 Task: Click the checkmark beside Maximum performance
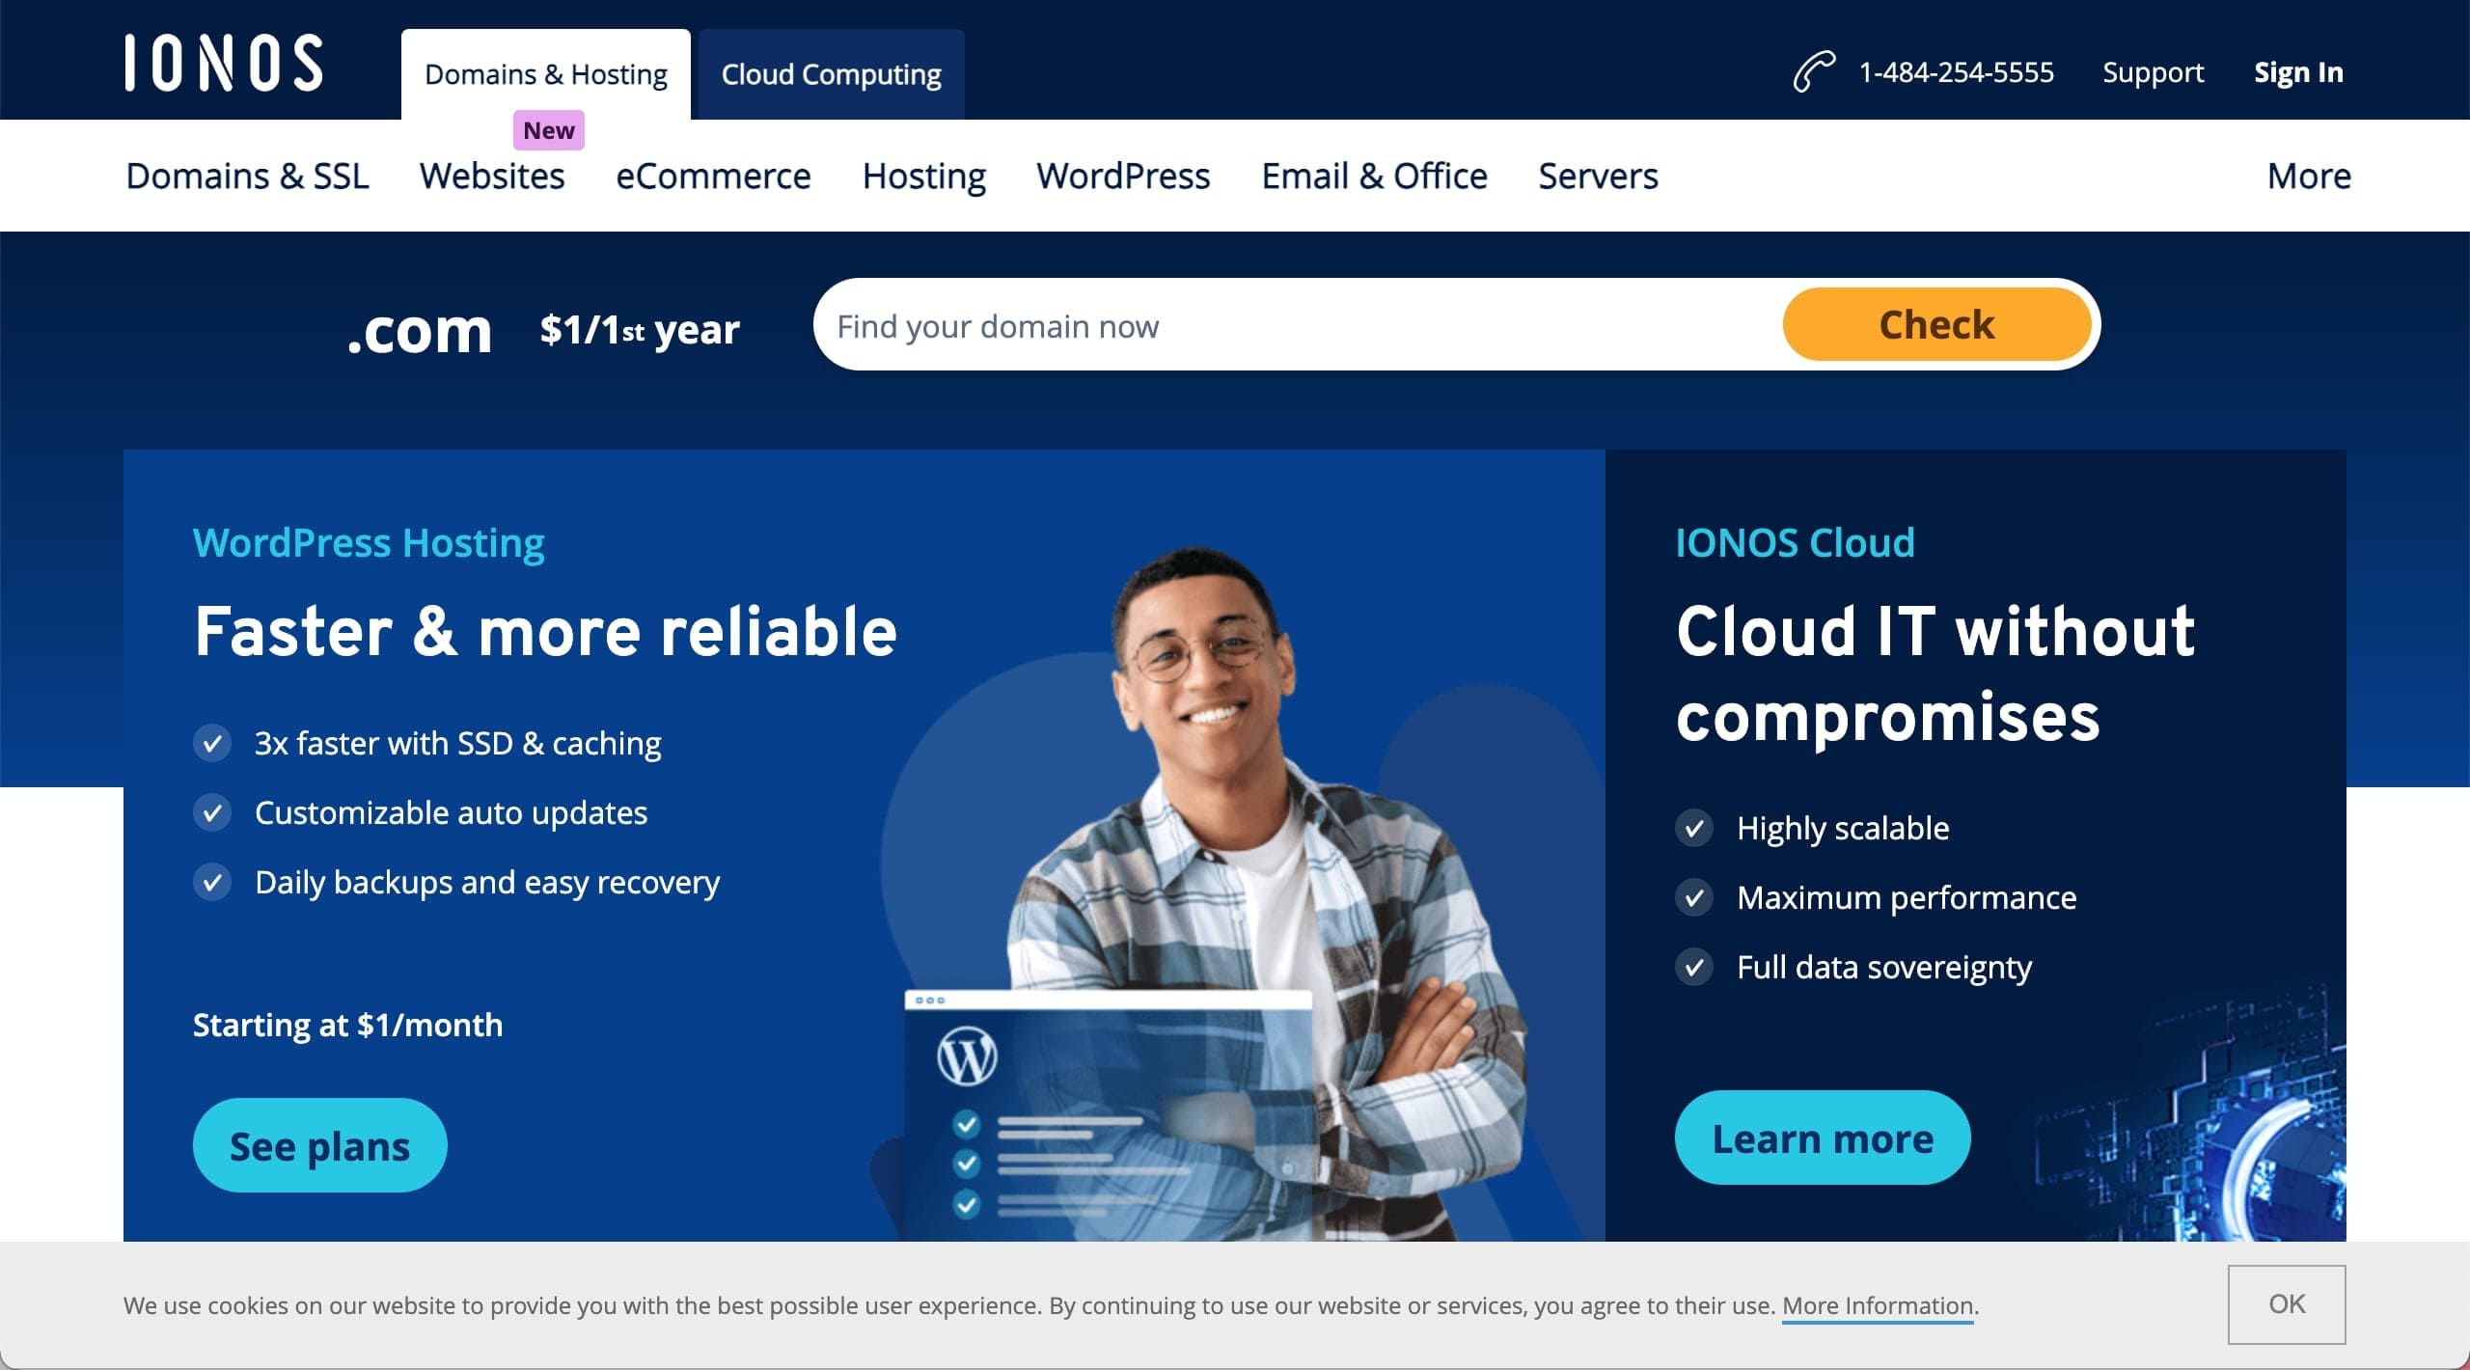[x=1694, y=897]
